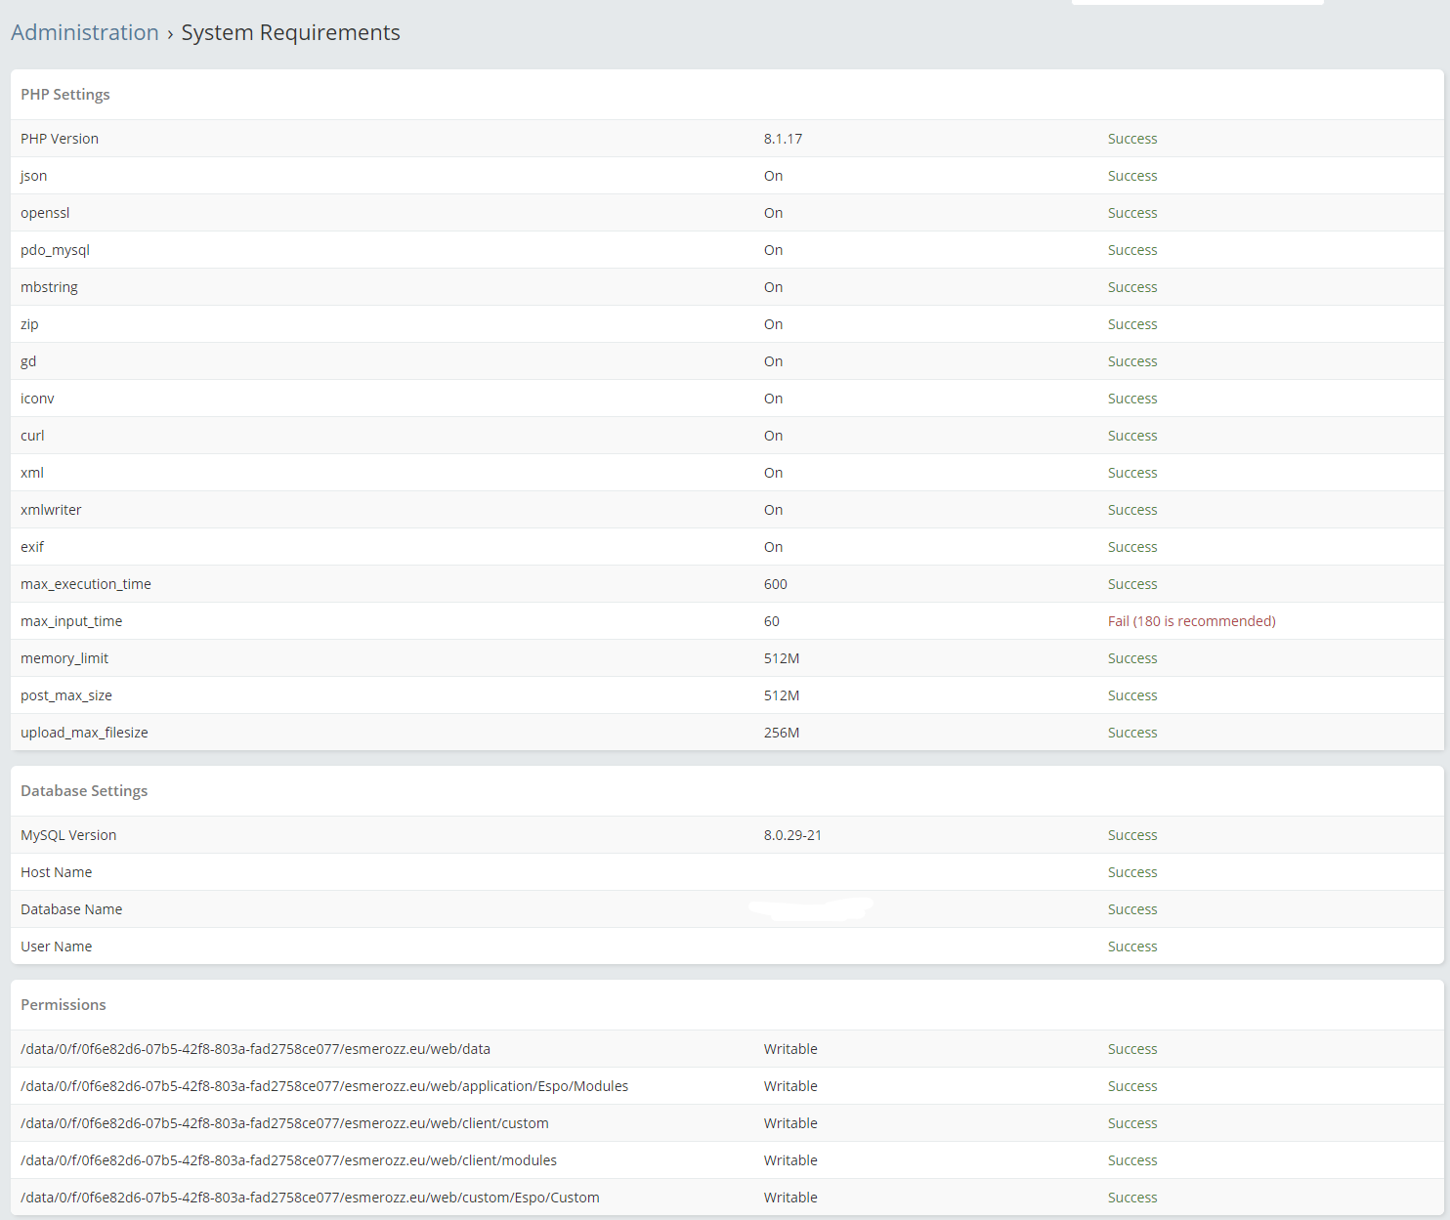Click the Host Name row label
The height and width of the screenshot is (1220, 1450).
(x=57, y=872)
